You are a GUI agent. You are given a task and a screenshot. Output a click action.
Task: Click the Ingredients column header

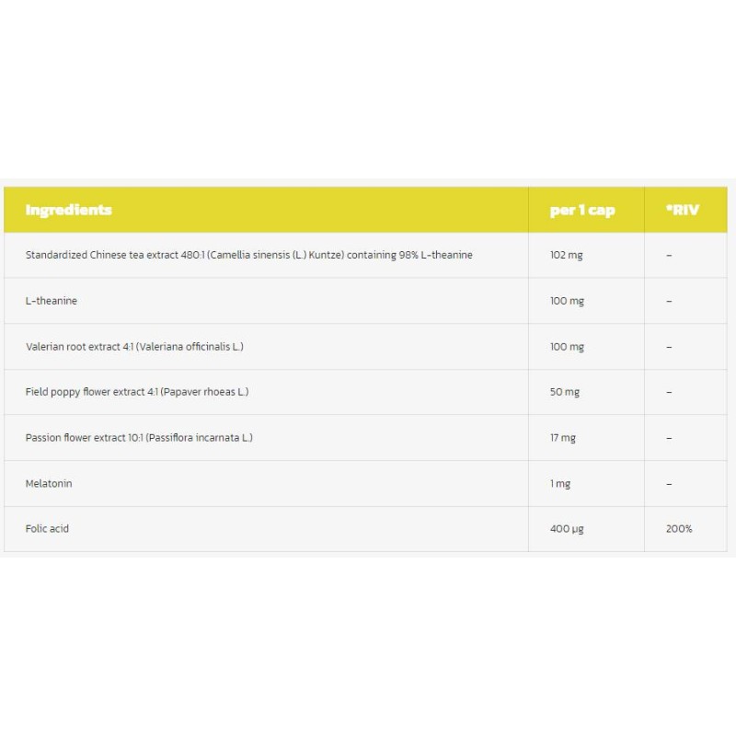click(x=69, y=210)
